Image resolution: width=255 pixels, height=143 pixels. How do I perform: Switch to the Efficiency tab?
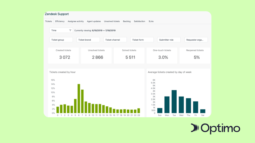[60, 21]
